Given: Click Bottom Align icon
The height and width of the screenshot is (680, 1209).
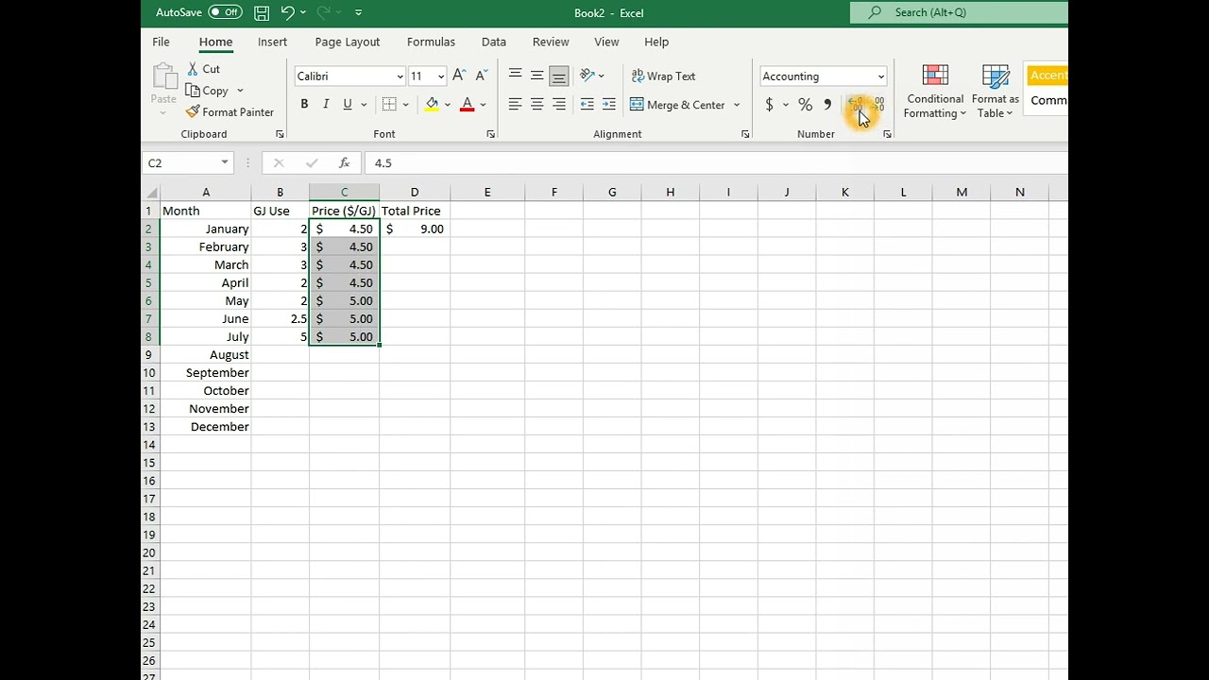Looking at the screenshot, I should pos(559,76).
